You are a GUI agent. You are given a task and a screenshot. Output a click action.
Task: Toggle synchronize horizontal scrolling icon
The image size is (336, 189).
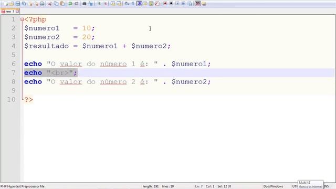click(x=119, y=4)
